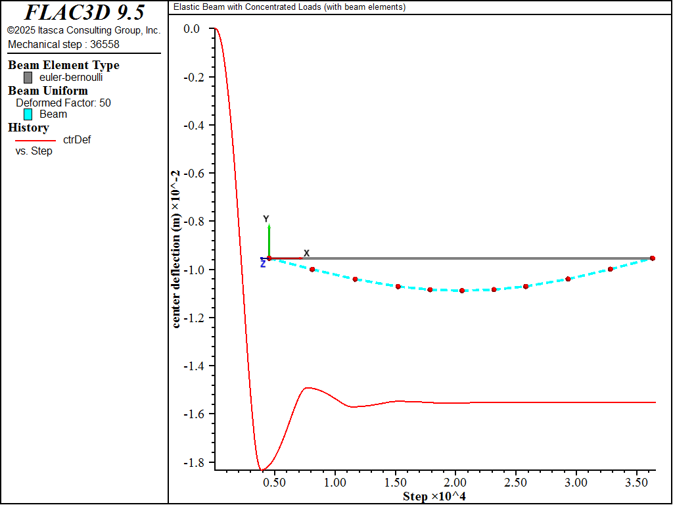This screenshot has width=673, height=505.
Task: Click the blue Z axis label of the triad
Action: tap(263, 264)
